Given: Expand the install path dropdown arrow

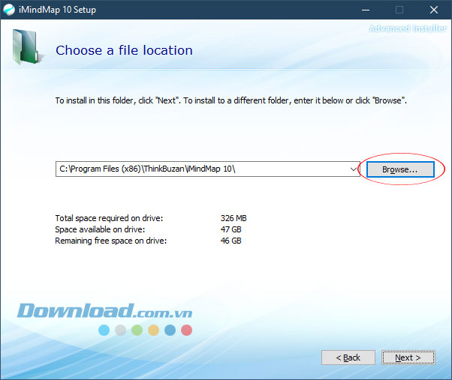Looking at the screenshot, I should click(x=354, y=169).
